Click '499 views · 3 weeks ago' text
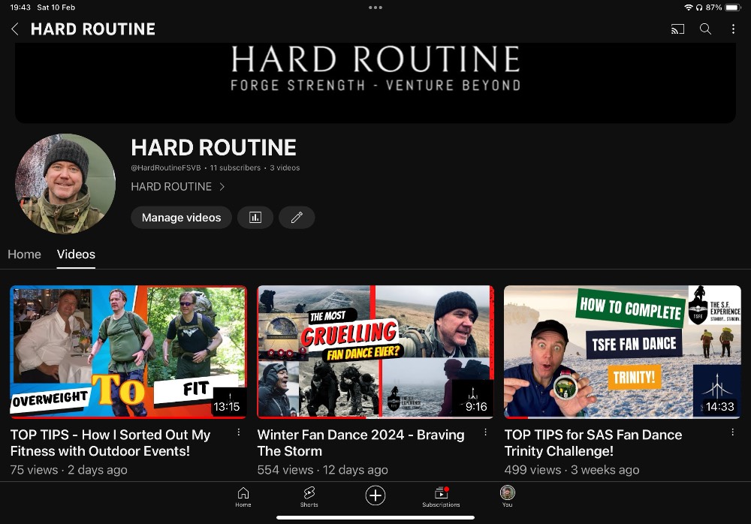The width and height of the screenshot is (751, 524). point(572,470)
